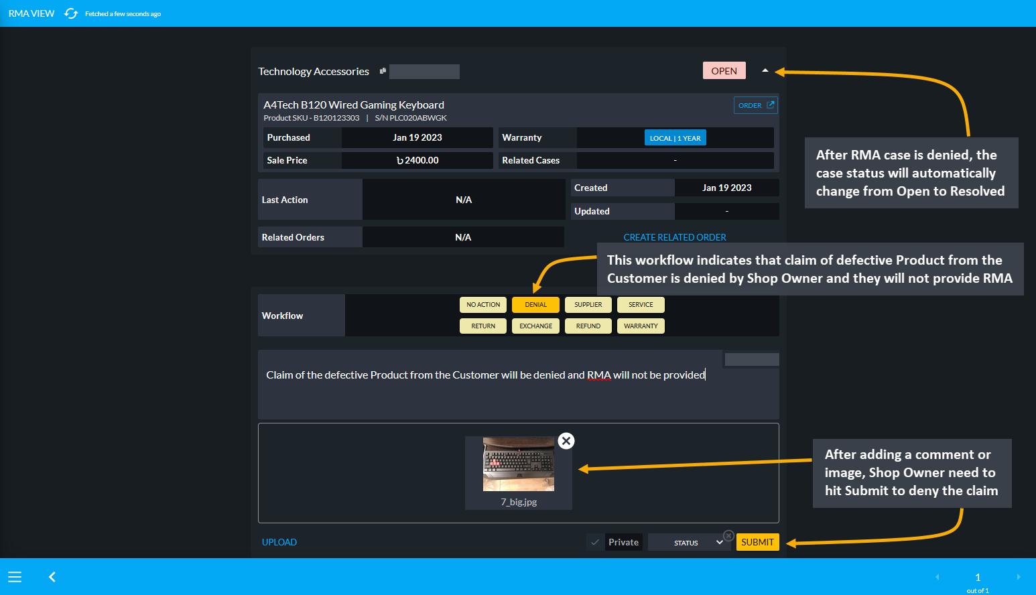Click the Related Orders N/A value
1036x595 pixels.
[x=463, y=237]
